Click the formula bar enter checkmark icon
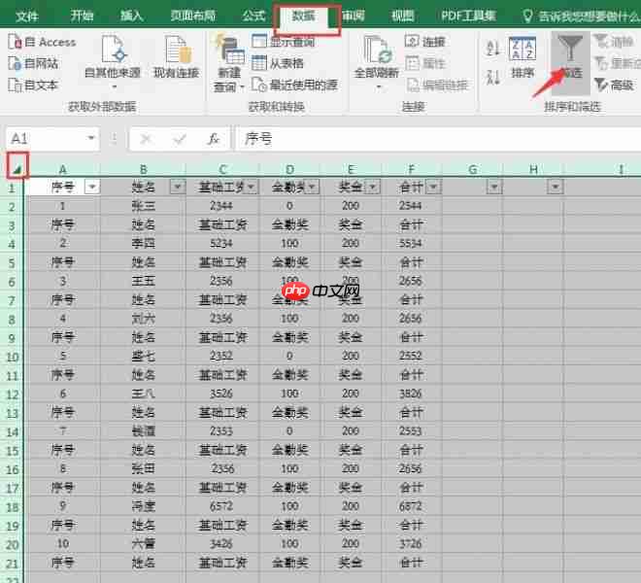This screenshot has height=583, width=641. pyautogui.click(x=179, y=139)
